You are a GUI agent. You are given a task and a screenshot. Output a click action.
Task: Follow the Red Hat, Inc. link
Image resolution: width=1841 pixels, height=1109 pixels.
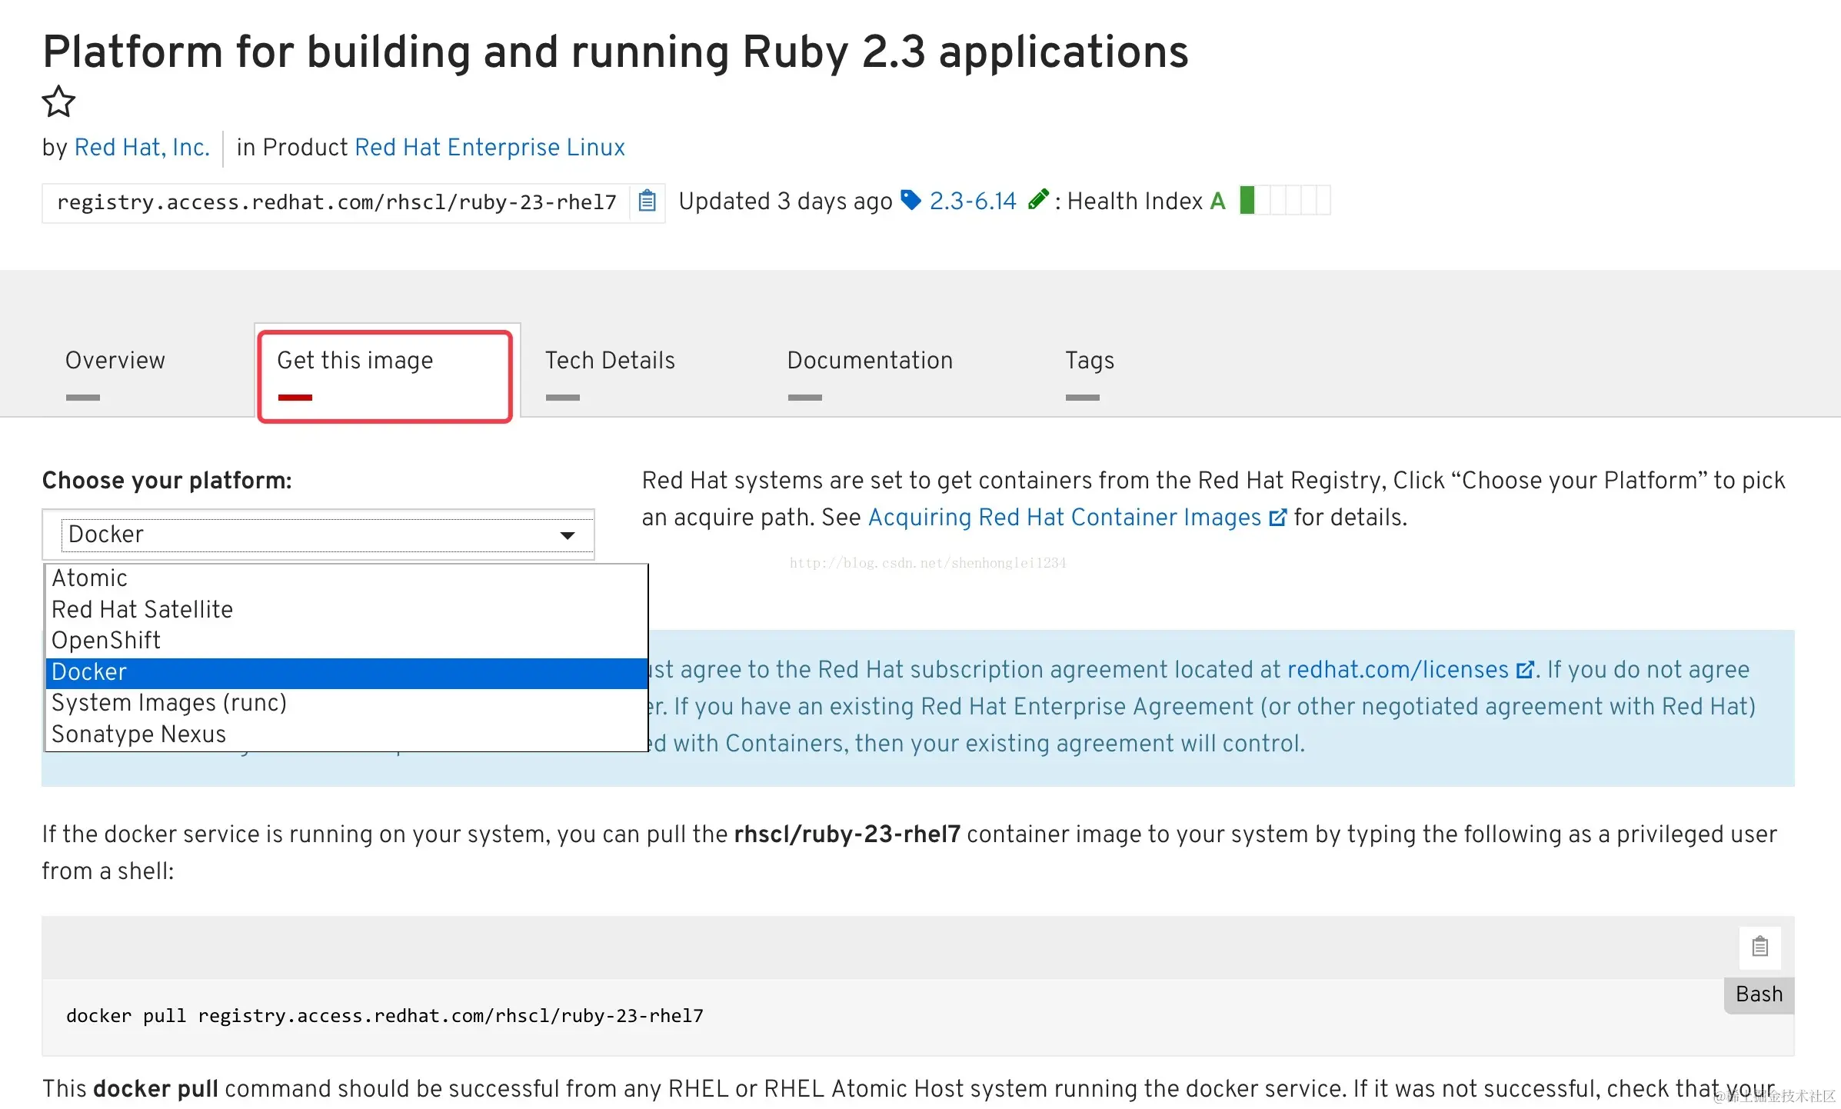pyautogui.click(x=142, y=148)
